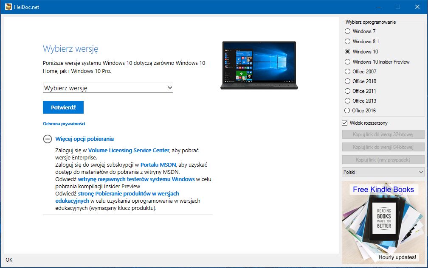Select the Windows 8.1 option
Image resolution: width=428 pixels, height=268 pixels.
(348, 42)
